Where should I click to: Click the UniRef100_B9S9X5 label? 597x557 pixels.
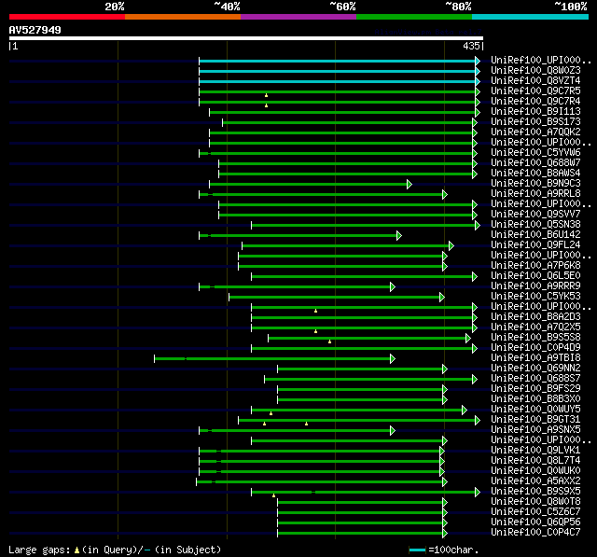pos(535,492)
